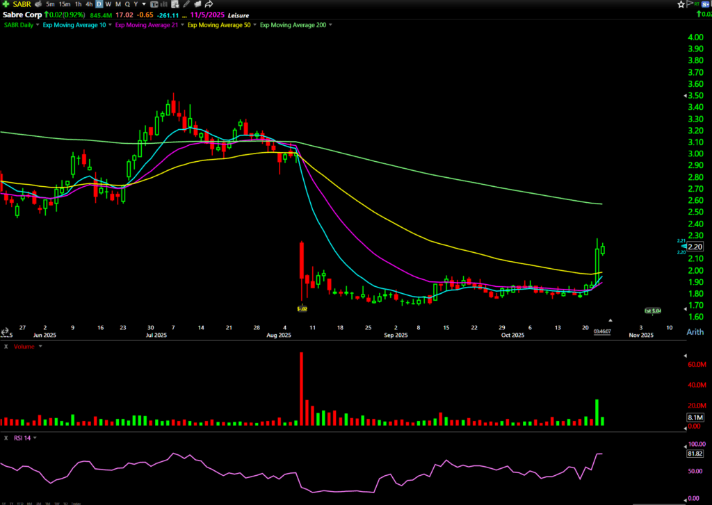Close the RSI 14 pane with X
Screen dimensions: 712x505
(6, 438)
